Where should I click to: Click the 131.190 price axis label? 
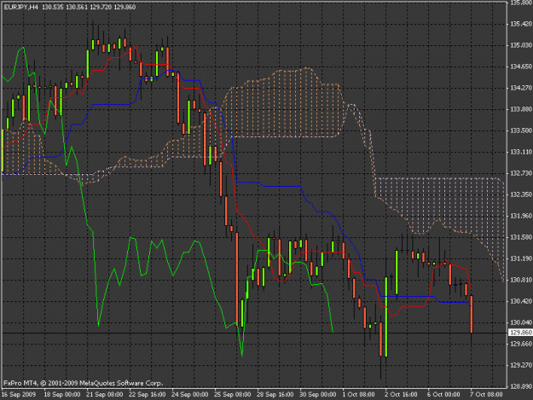coord(521,259)
